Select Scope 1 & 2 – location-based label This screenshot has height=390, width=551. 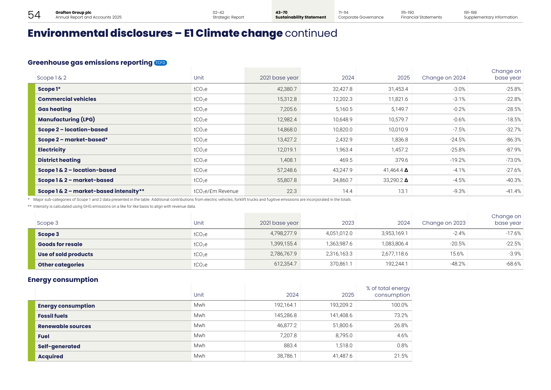coord(77,170)
